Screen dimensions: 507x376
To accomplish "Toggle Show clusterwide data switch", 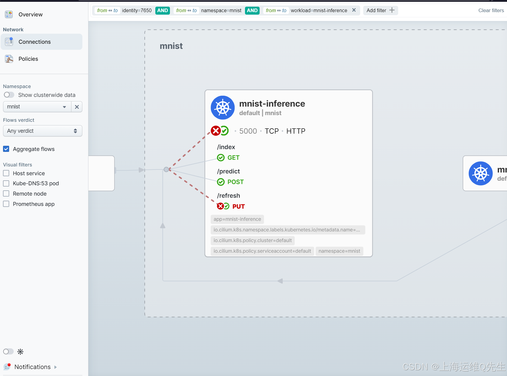I will (x=9, y=95).
